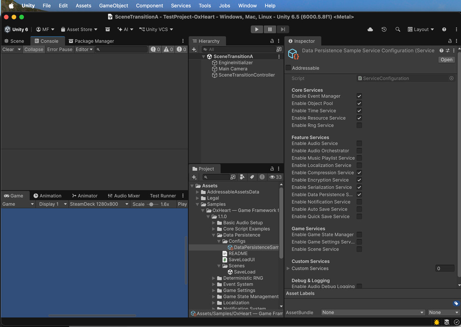Expand the Custom Services foldout
Image resolution: width=461 pixels, height=327 pixels.
288,269
